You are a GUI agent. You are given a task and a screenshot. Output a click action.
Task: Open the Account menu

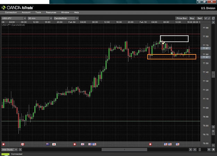(26, 12)
